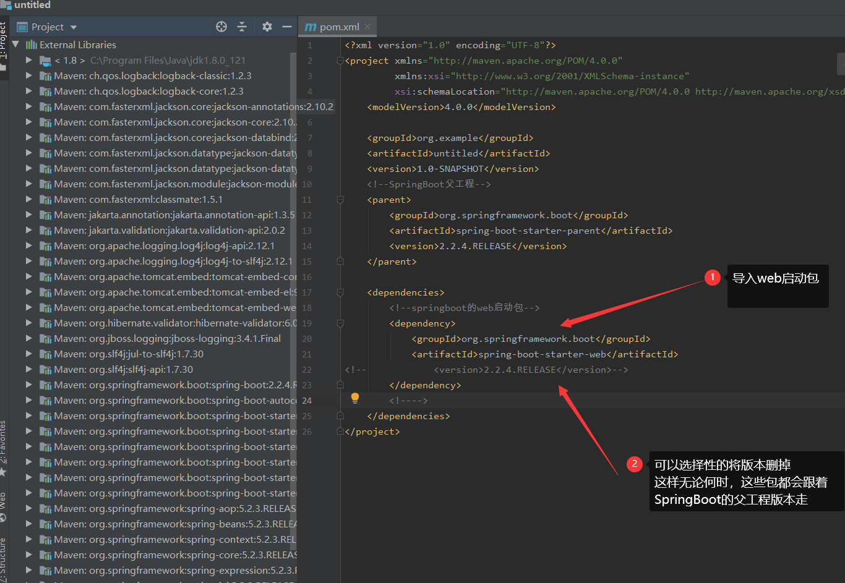Click the External Libraries bar-chart icon
845x583 pixels.
pyautogui.click(x=32, y=45)
